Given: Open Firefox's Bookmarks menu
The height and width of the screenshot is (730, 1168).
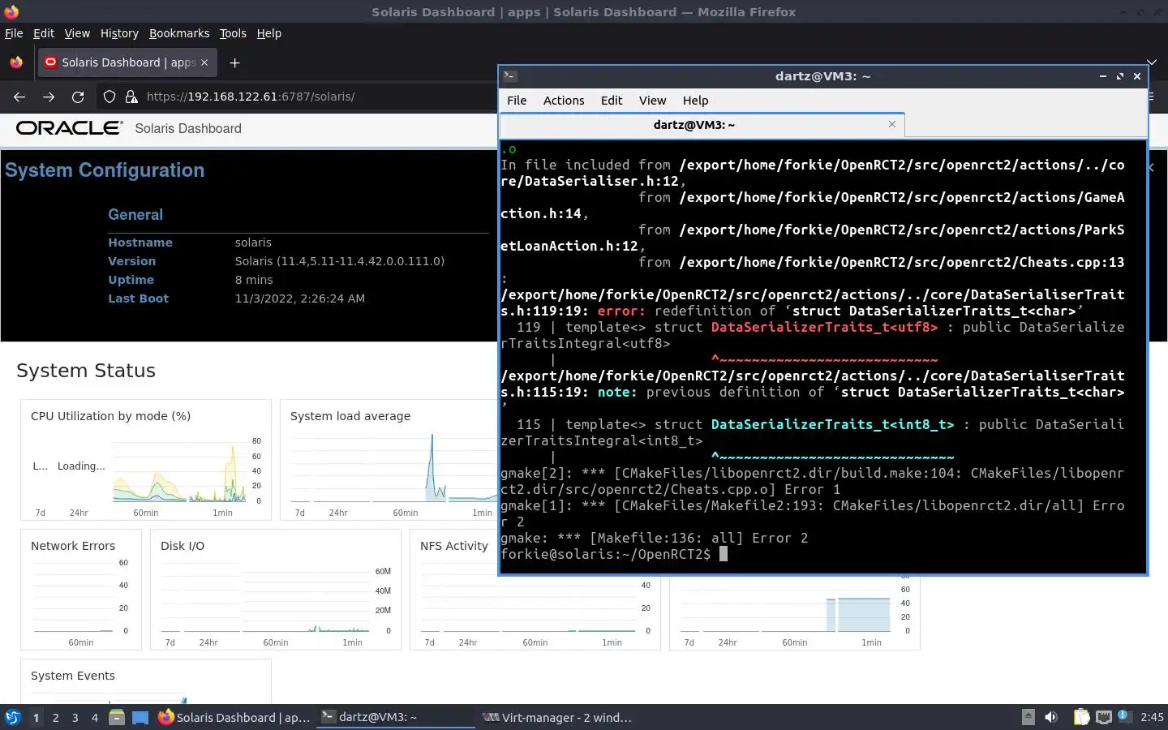Looking at the screenshot, I should (x=179, y=33).
